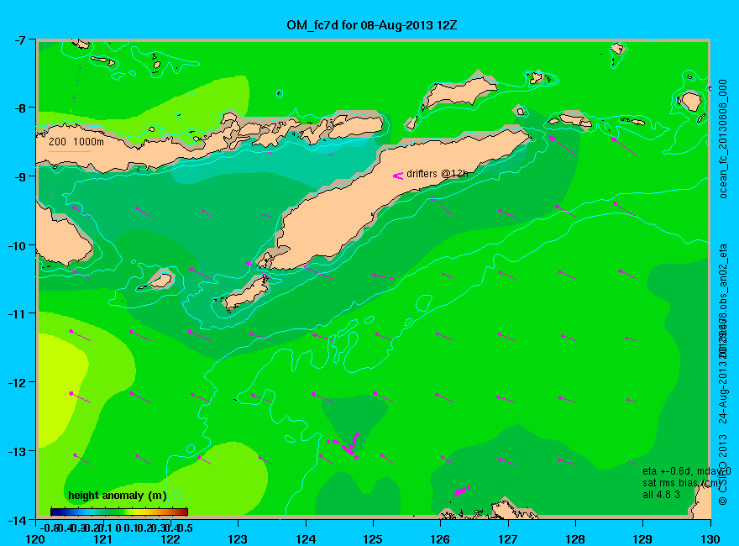739x546 pixels.
Task: Click longitude tick label 124
Action: point(306,539)
